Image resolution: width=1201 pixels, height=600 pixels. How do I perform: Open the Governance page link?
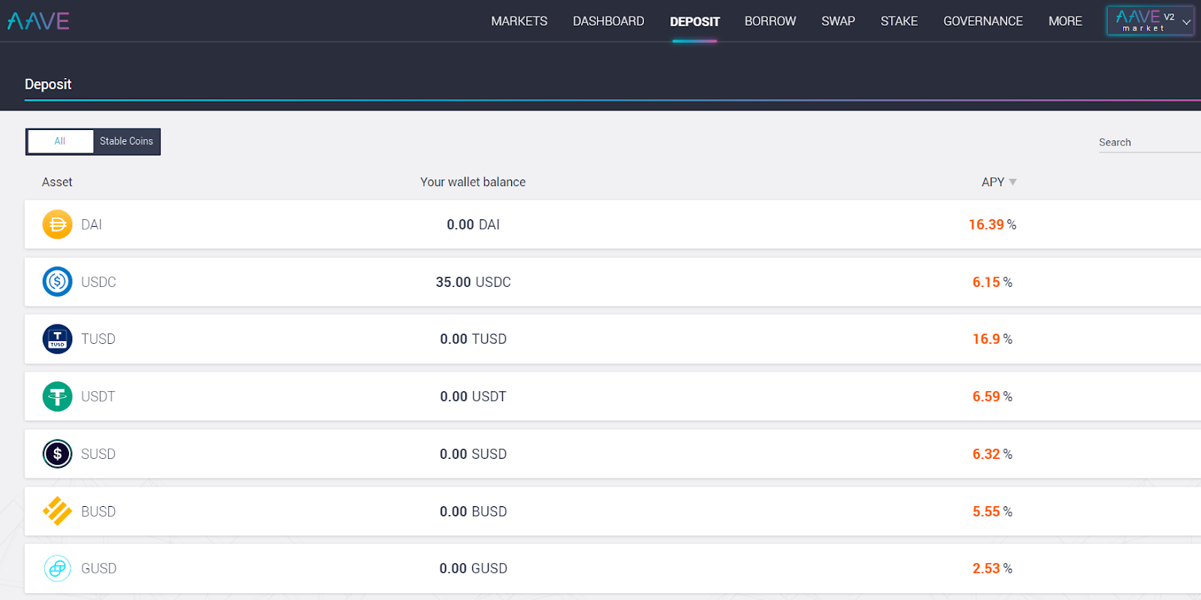[983, 21]
